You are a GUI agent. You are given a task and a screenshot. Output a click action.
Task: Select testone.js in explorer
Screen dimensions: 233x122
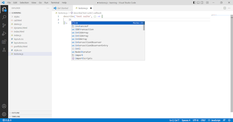[x=30, y=54]
